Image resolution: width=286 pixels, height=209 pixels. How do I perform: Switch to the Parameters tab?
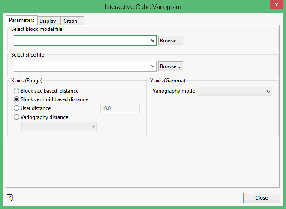[x=21, y=20]
